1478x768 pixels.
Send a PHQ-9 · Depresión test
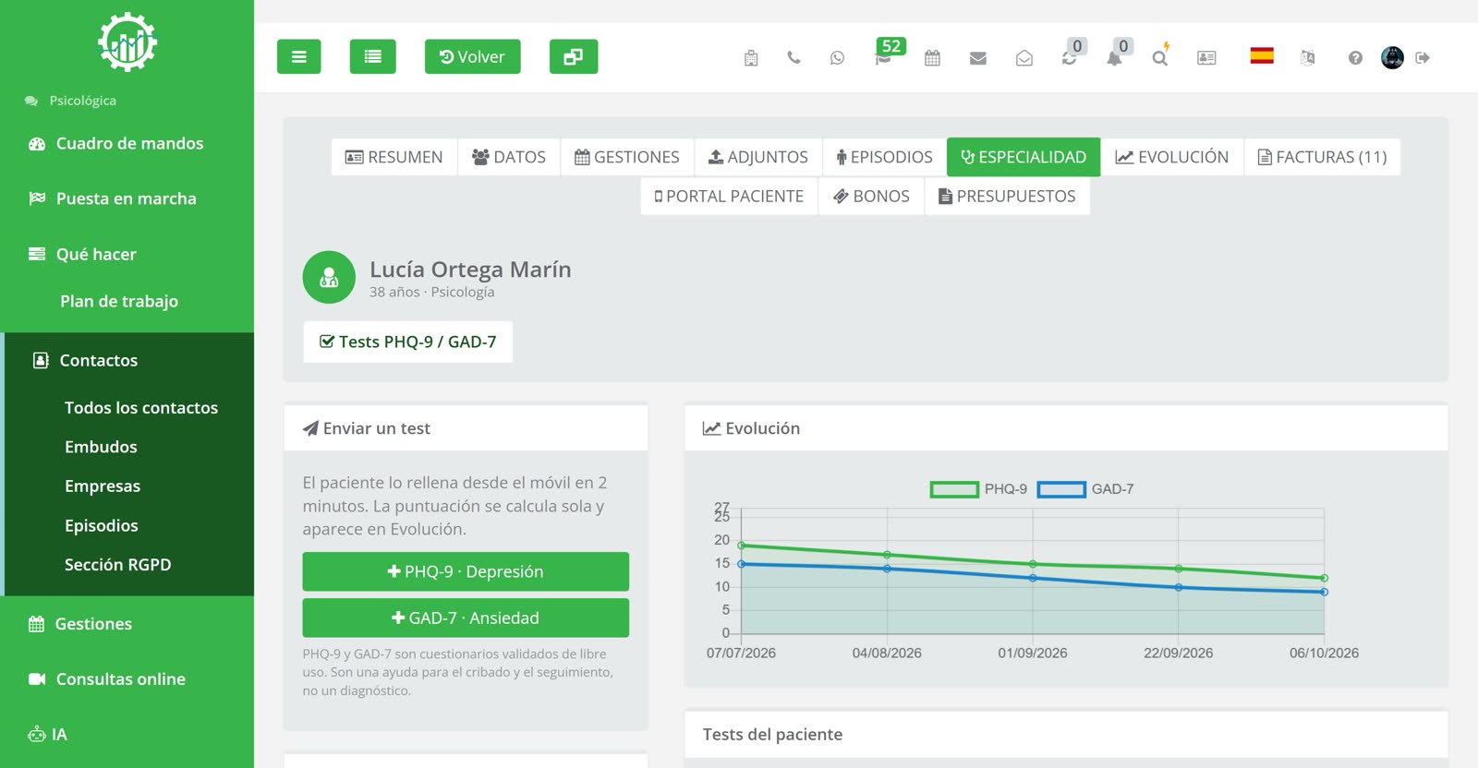point(466,571)
